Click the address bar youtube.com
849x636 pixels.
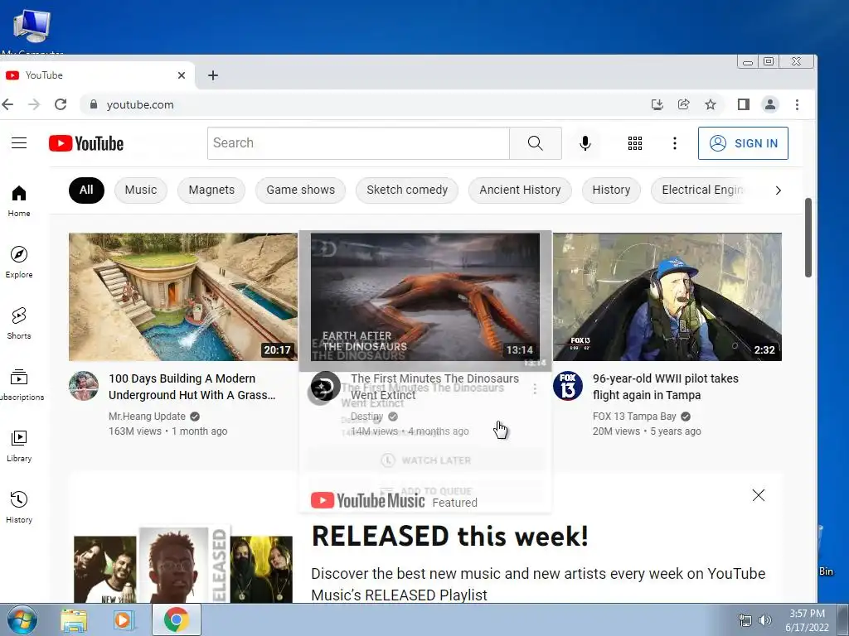140,105
